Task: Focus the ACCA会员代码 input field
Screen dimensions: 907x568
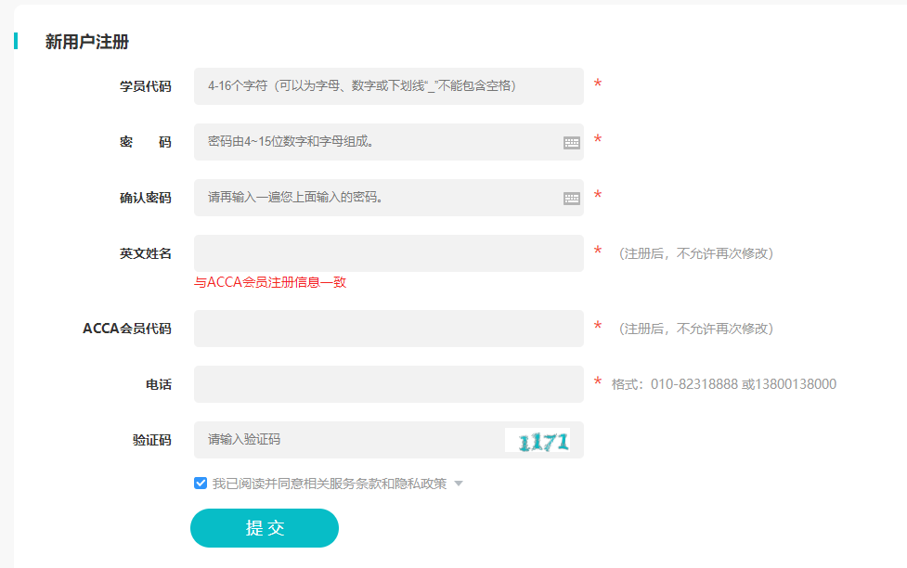Action: 389,329
